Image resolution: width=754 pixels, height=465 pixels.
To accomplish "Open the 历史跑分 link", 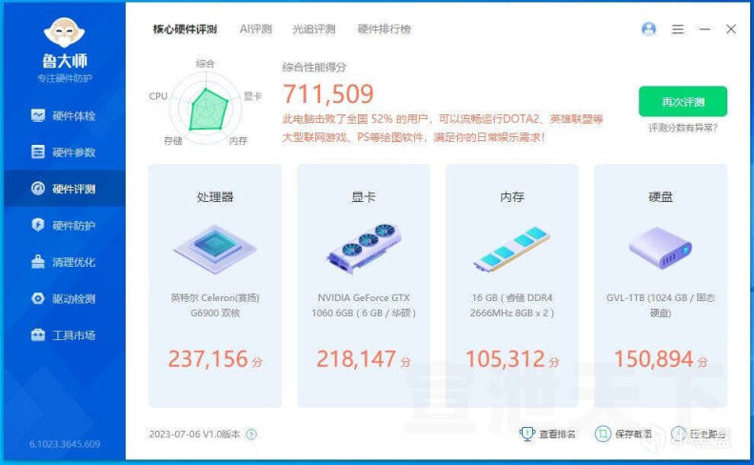I will pos(708,435).
